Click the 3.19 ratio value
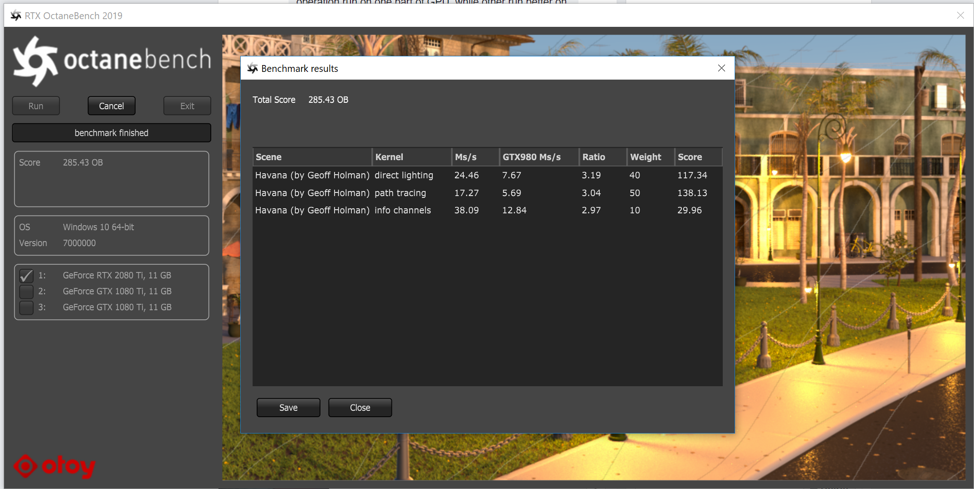The height and width of the screenshot is (489, 974). [591, 175]
